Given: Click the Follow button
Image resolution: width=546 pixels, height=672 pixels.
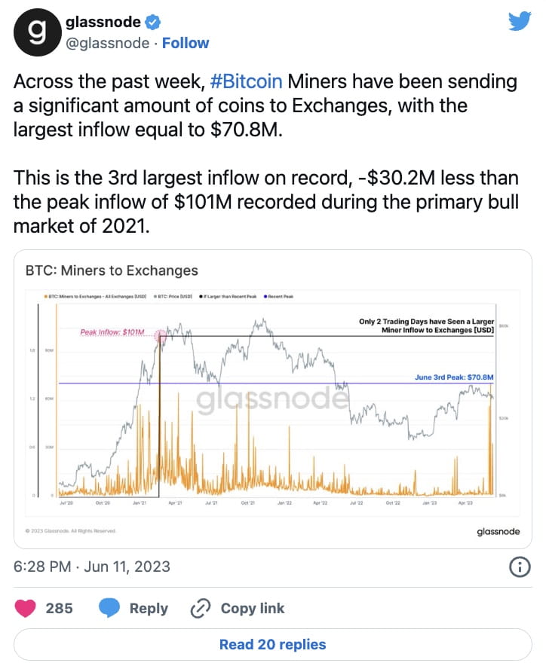Looking at the screenshot, I should tap(186, 43).
